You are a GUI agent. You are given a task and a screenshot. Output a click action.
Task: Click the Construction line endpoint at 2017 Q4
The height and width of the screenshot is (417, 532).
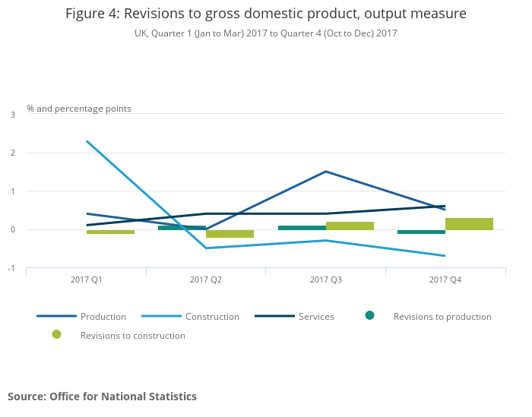pyautogui.click(x=445, y=255)
